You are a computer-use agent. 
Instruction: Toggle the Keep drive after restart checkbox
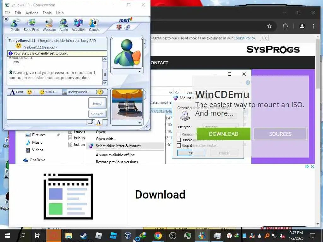179,146
